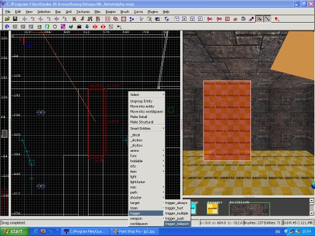Click the green-blue cycle arrows patch icon
This screenshot has height=236, width=315.
[47, 26]
